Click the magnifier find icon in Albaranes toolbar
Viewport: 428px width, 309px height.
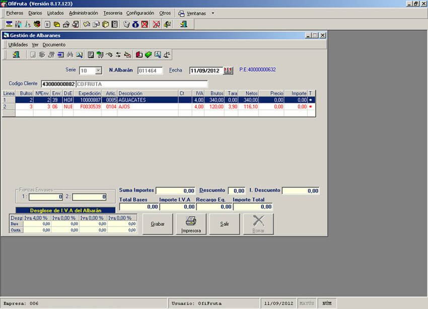pos(79,55)
